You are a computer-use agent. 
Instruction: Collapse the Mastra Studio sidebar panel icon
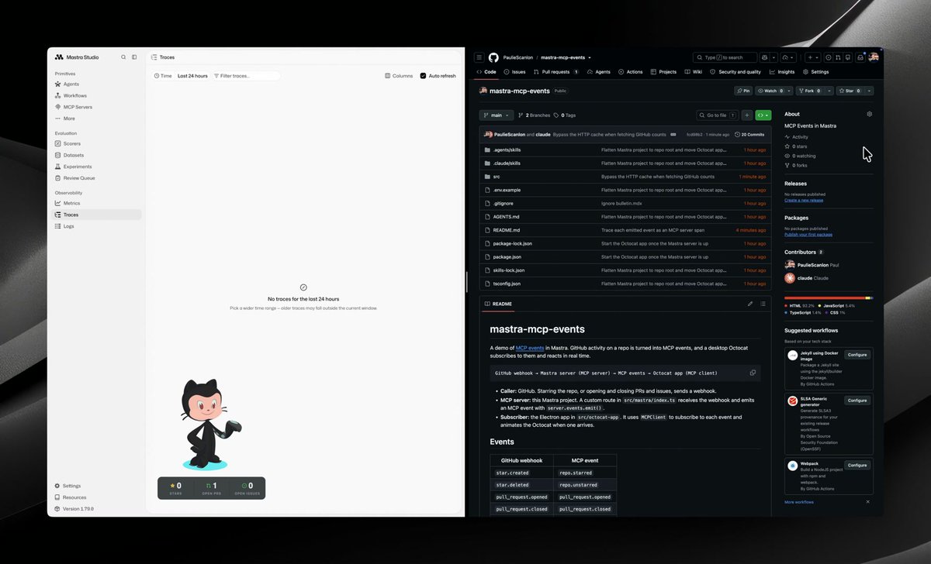(x=134, y=57)
